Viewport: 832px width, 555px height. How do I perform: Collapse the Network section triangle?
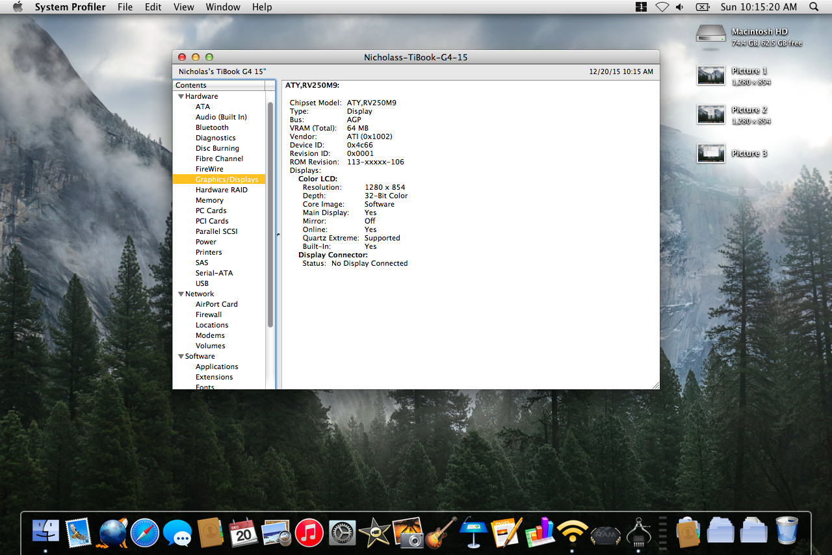[181, 294]
